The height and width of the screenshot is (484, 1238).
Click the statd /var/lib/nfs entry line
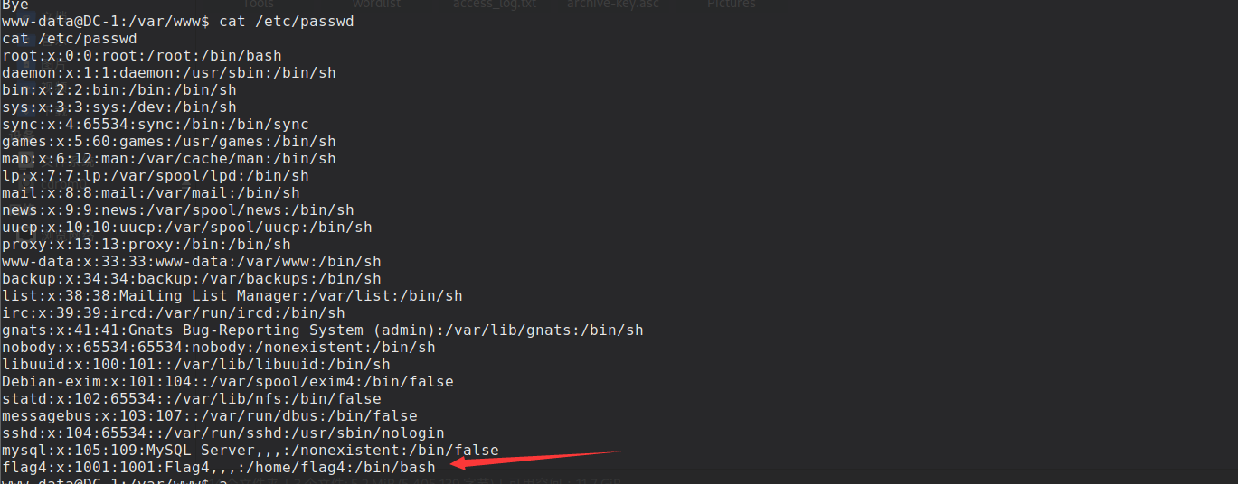pos(192,398)
